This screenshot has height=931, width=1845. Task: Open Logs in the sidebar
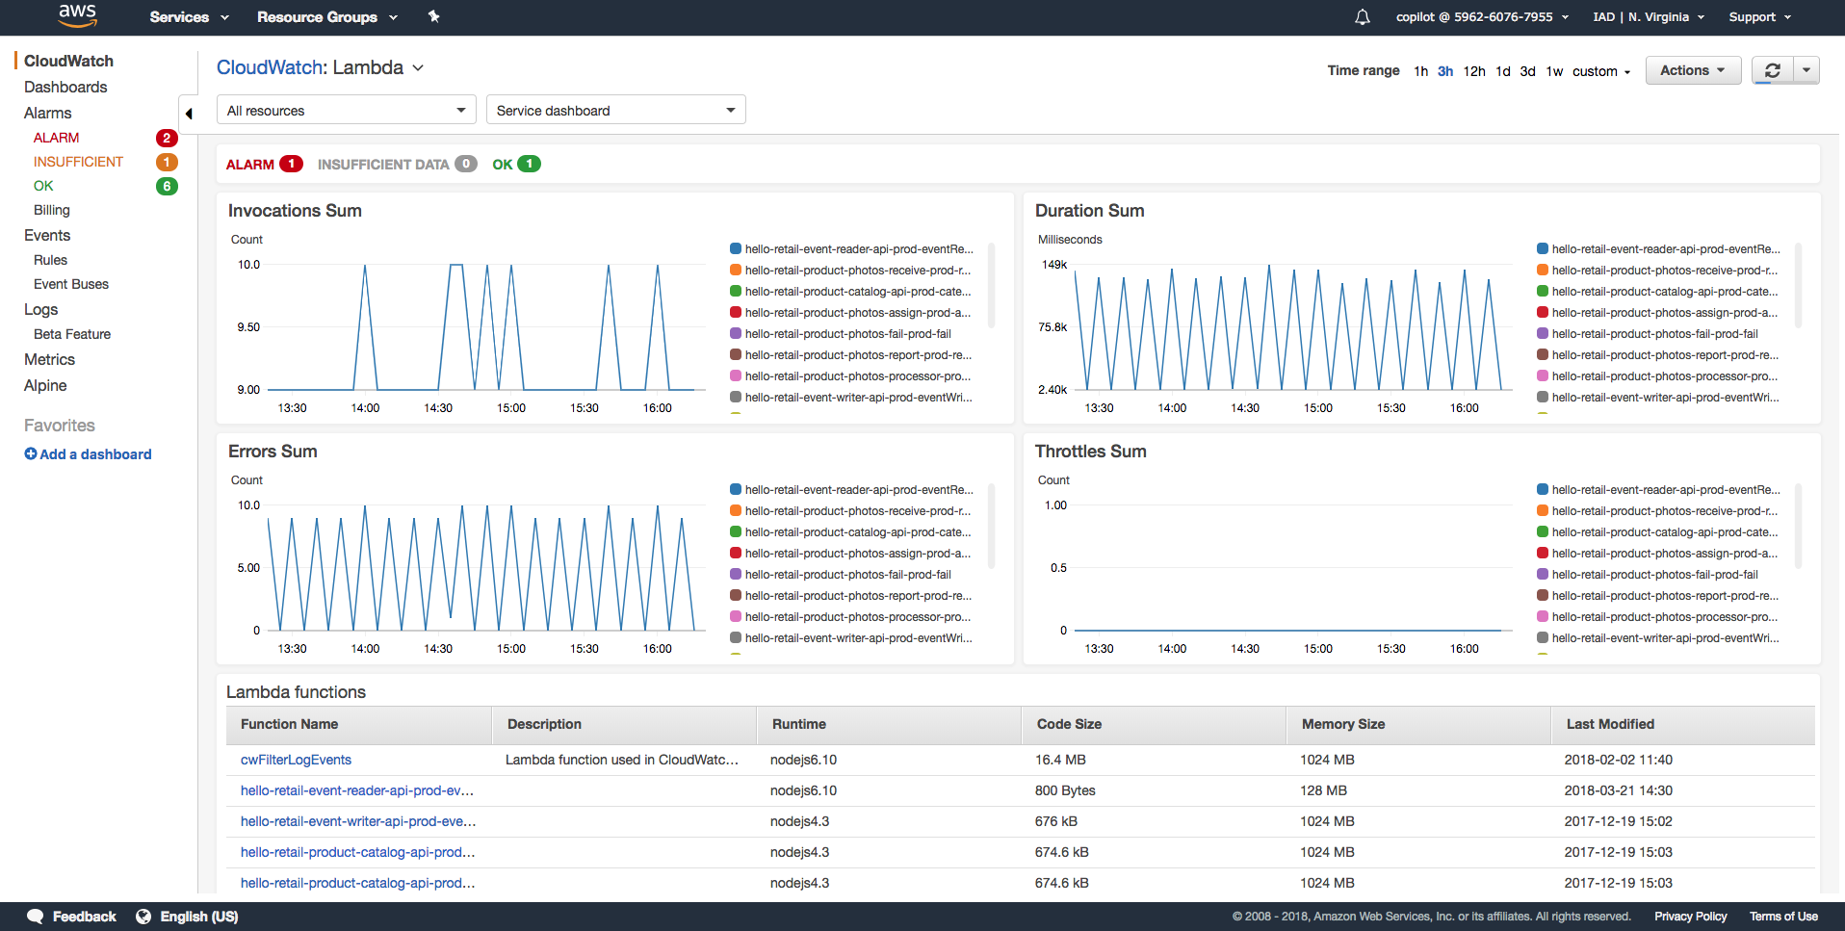click(41, 309)
